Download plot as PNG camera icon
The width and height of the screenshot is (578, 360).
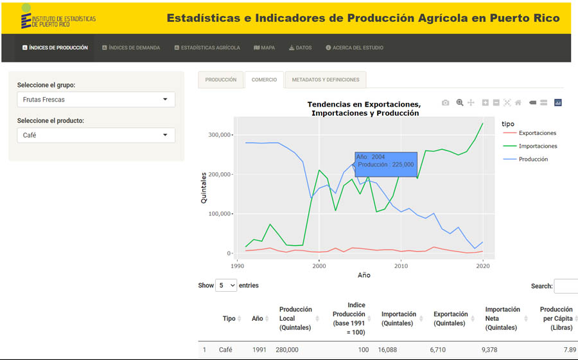446,103
